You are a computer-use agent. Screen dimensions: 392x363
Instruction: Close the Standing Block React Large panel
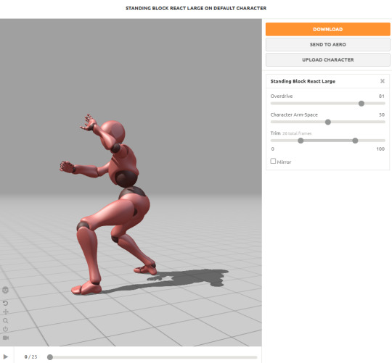point(383,81)
